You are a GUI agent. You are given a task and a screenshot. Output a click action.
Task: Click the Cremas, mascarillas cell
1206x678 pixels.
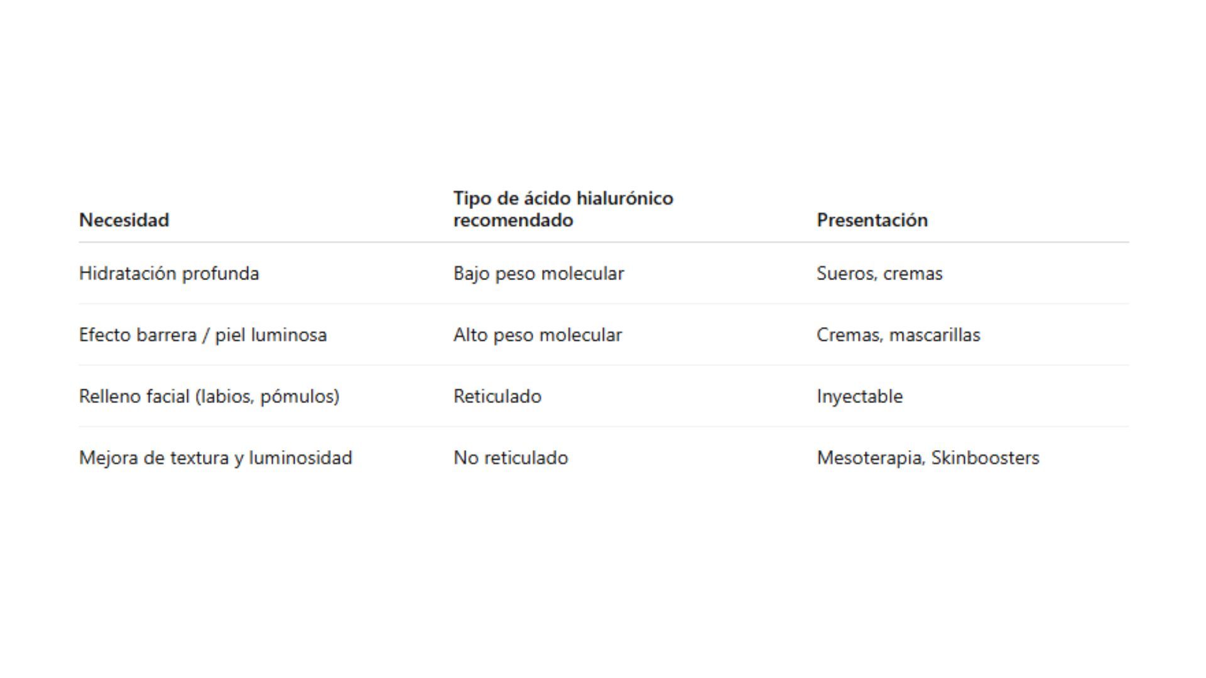898,335
